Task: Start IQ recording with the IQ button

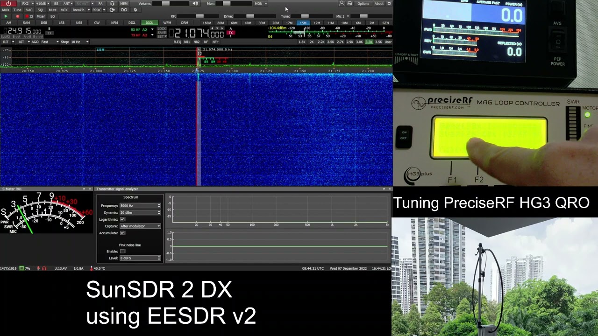Action: click(30, 16)
